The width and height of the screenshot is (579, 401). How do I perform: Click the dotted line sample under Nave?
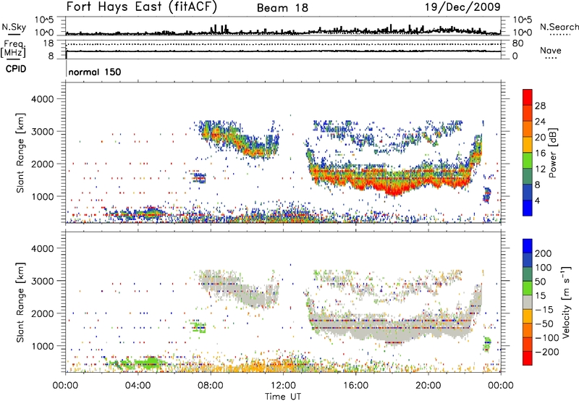pyautogui.click(x=551, y=59)
